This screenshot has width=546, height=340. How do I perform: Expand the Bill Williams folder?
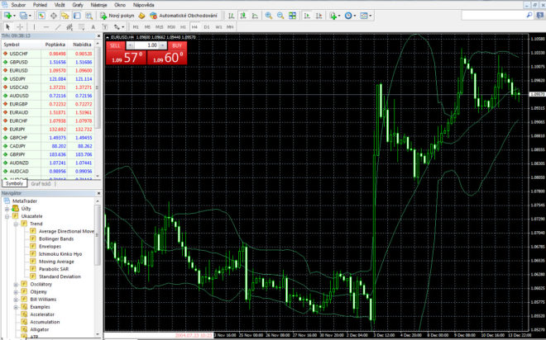[x=16, y=300]
